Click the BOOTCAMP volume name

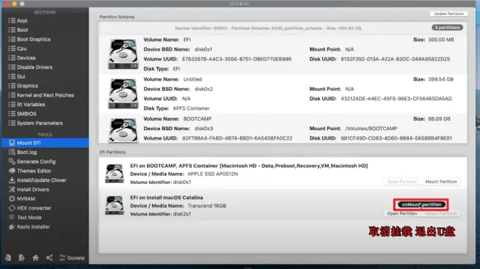[x=197, y=119]
